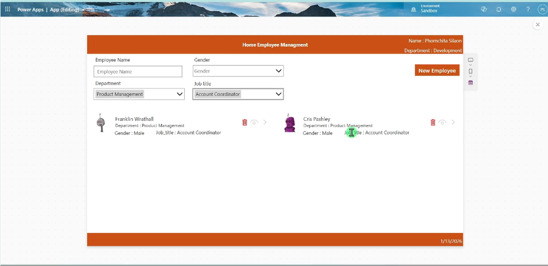Open Cris Pashley details via chevron arrow
Image resolution: width=548 pixels, height=266 pixels.
pyautogui.click(x=453, y=123)
